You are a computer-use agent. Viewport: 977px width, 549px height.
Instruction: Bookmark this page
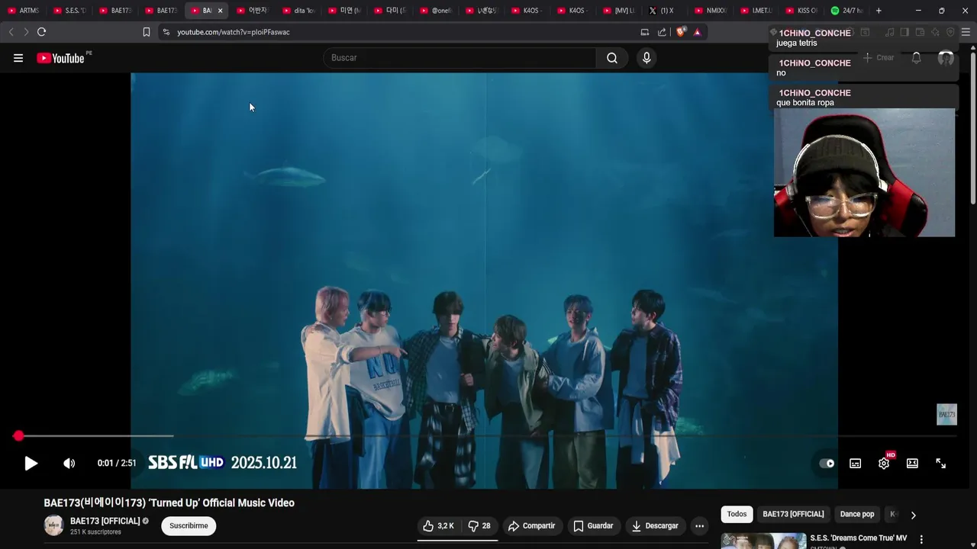tap(146, 32)
